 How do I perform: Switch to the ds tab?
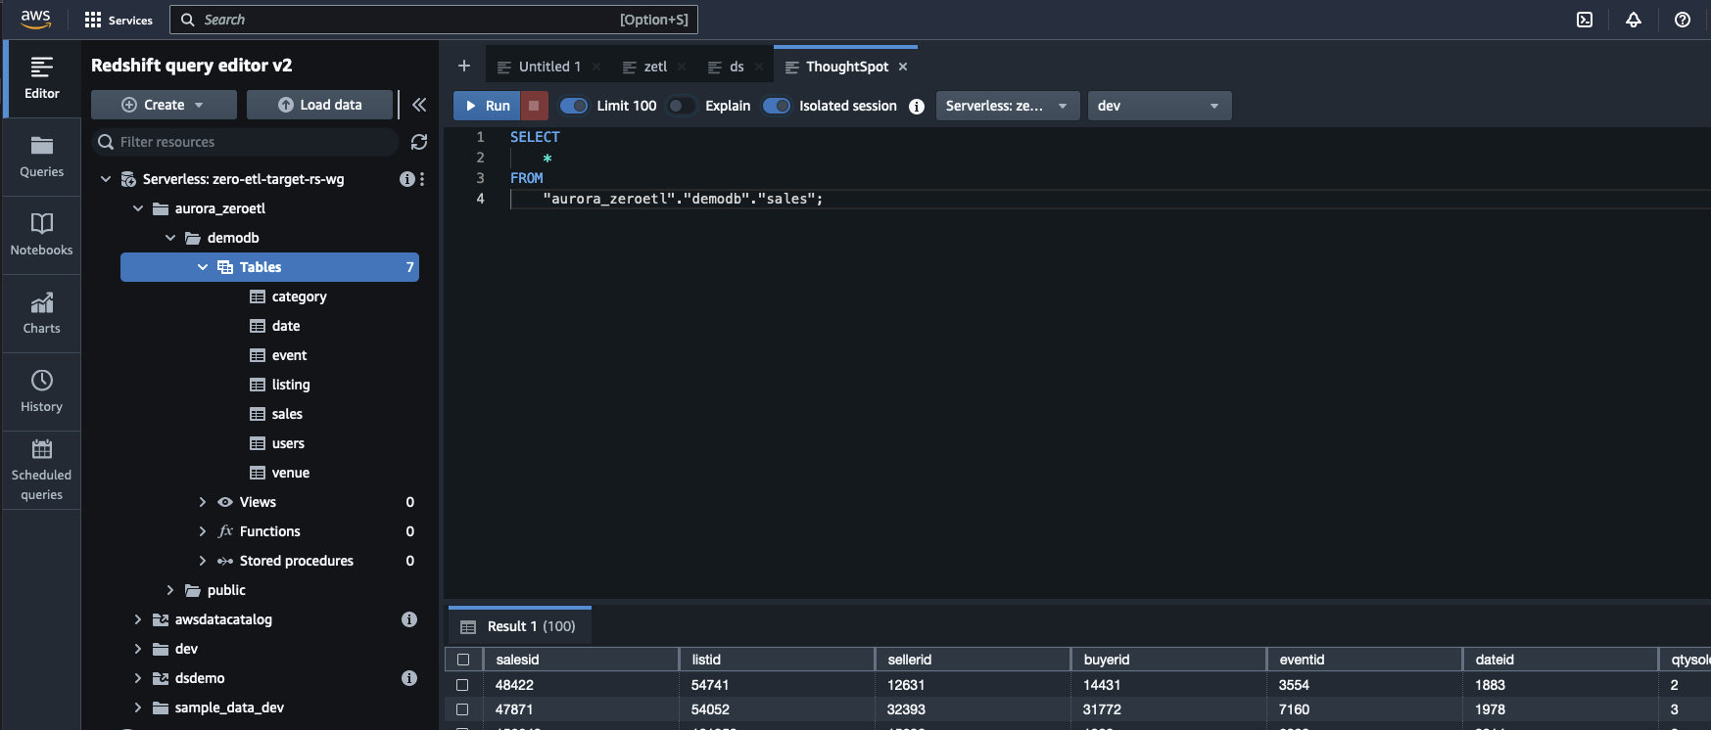(x=737, y=67)
